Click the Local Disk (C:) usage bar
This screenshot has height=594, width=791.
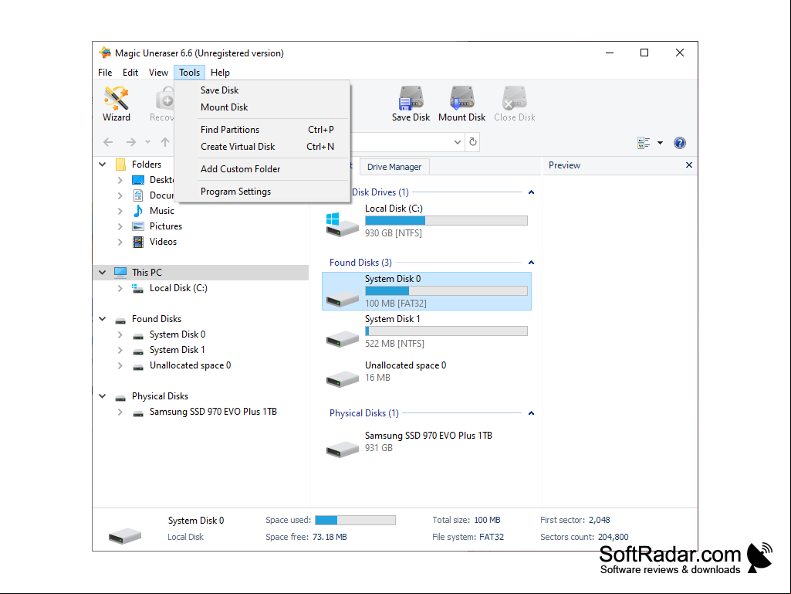click(x=446, y=221)
